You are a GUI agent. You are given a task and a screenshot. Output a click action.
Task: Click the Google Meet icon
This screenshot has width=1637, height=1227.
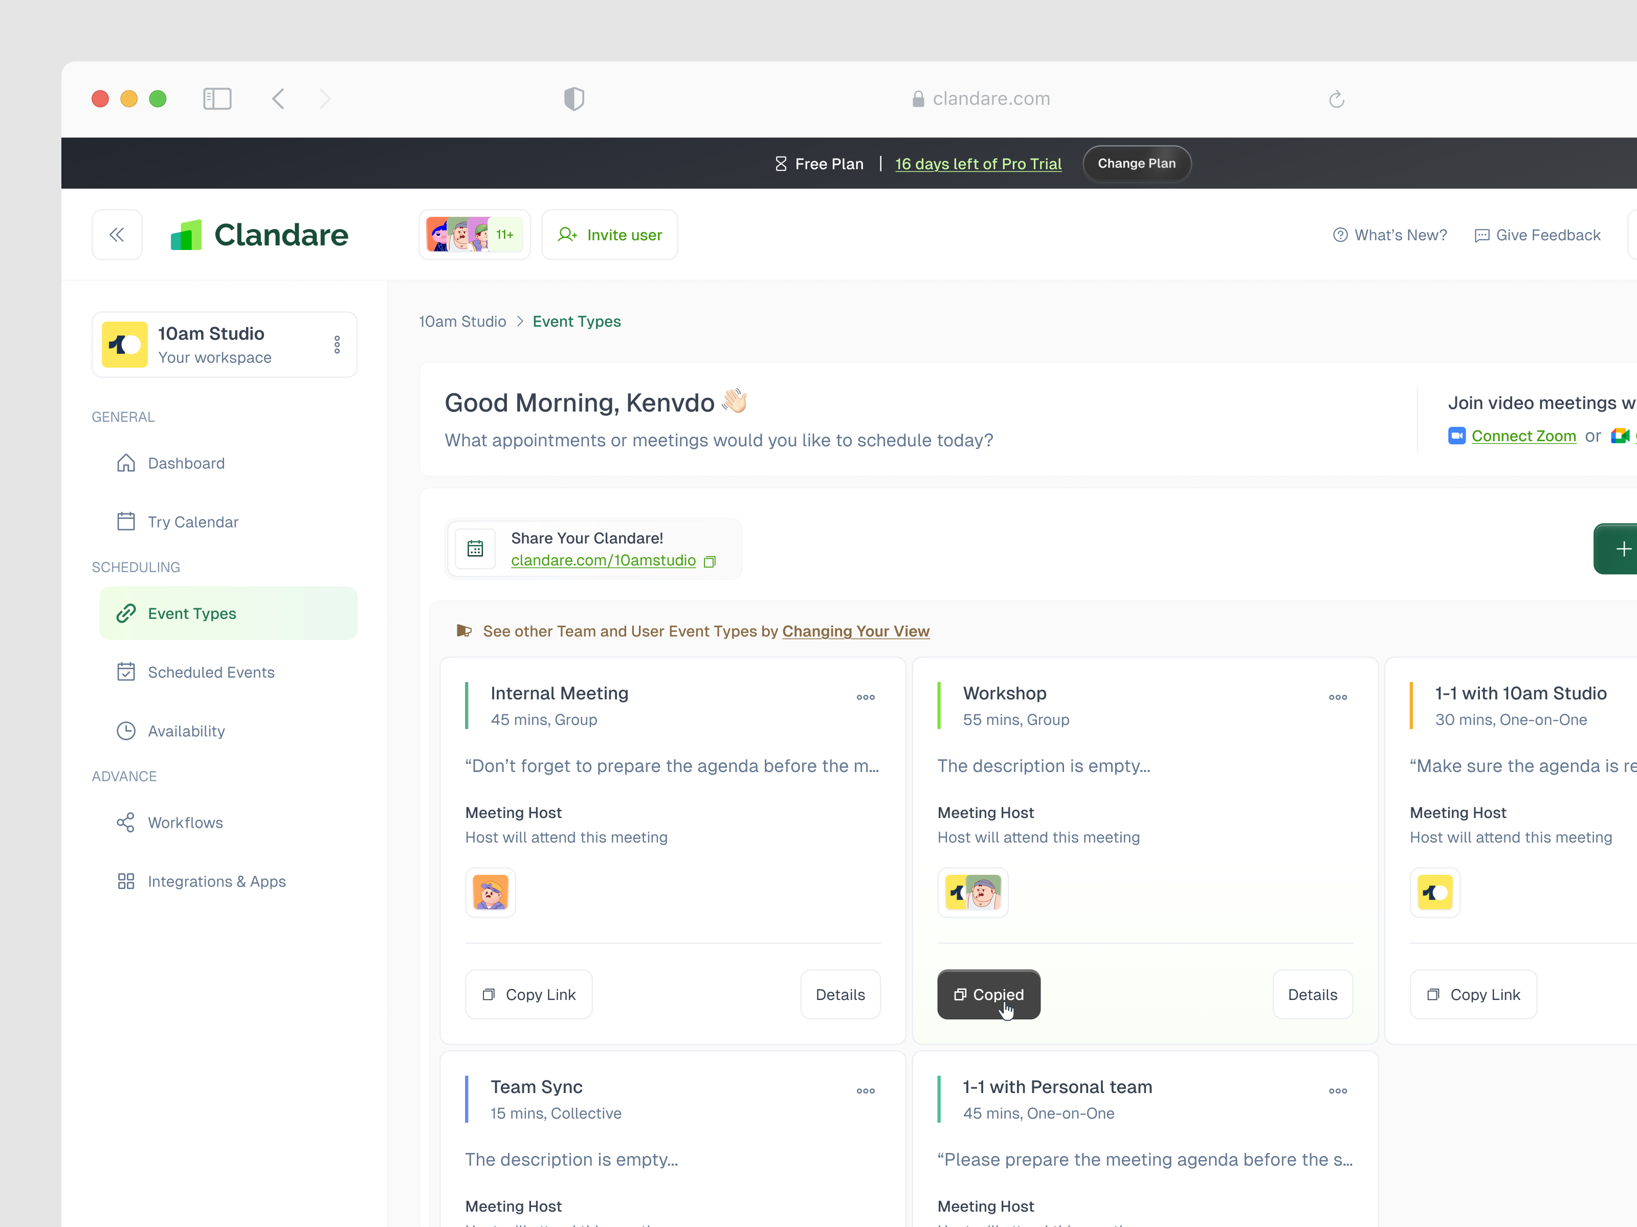pyautogui.click(x=1620, y=437)
